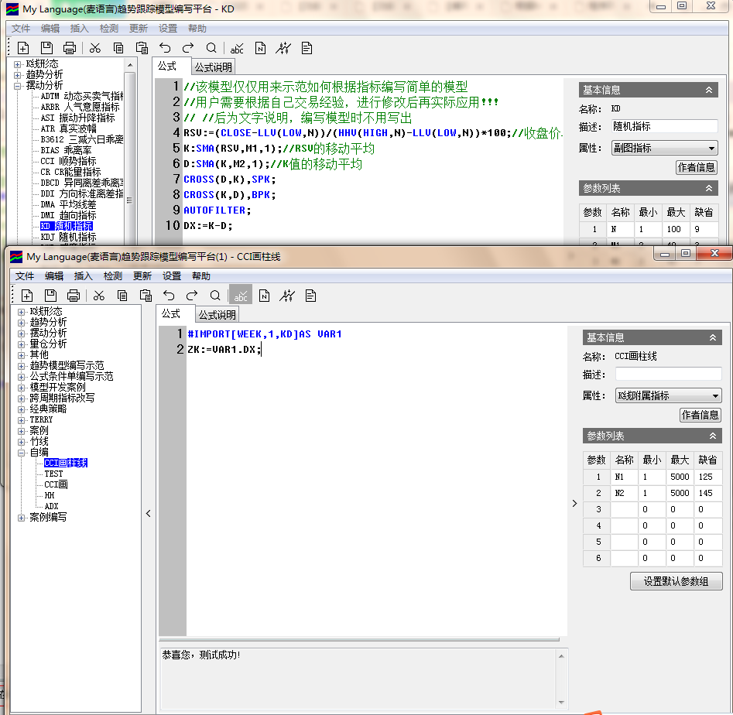
Task: Collapse the 自编 tree folder
Action: click(21, 452)
